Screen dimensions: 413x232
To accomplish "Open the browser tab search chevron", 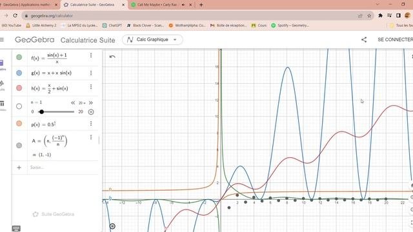I will 378,5.
